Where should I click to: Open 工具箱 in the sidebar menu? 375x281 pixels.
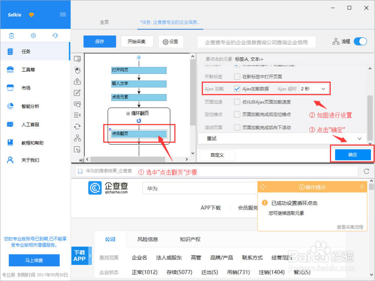28,70
